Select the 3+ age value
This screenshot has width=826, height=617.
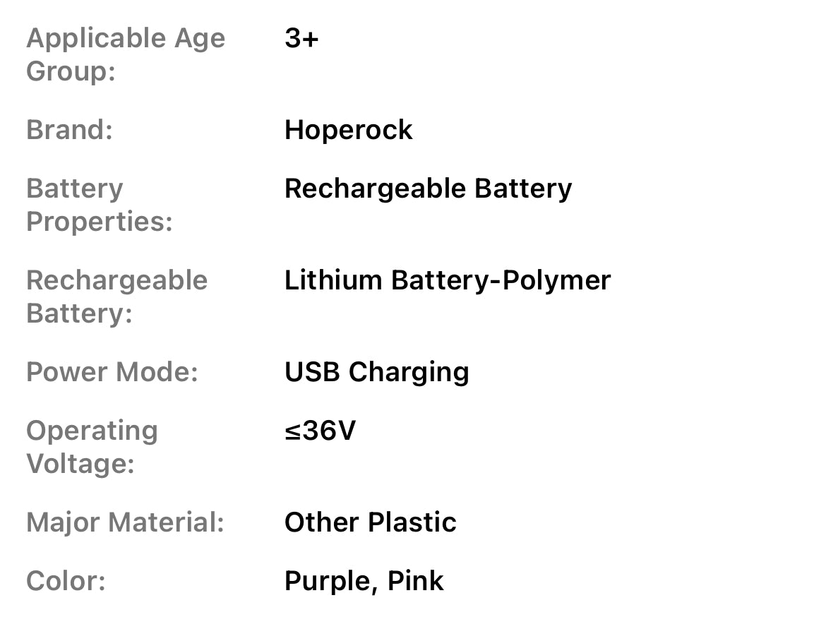click(x=301, y=38)
